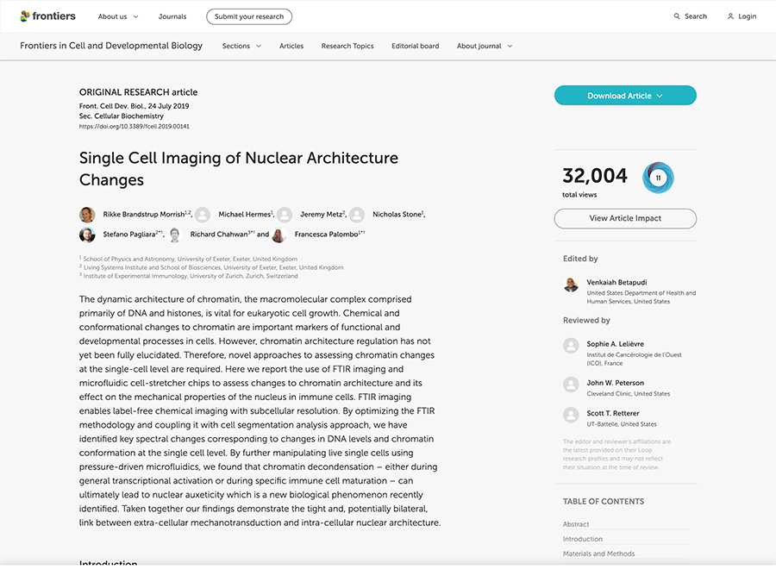Open author Nicholas Stone name link
The height and width of the screenshot is (582, 776).
coord(397,215)
